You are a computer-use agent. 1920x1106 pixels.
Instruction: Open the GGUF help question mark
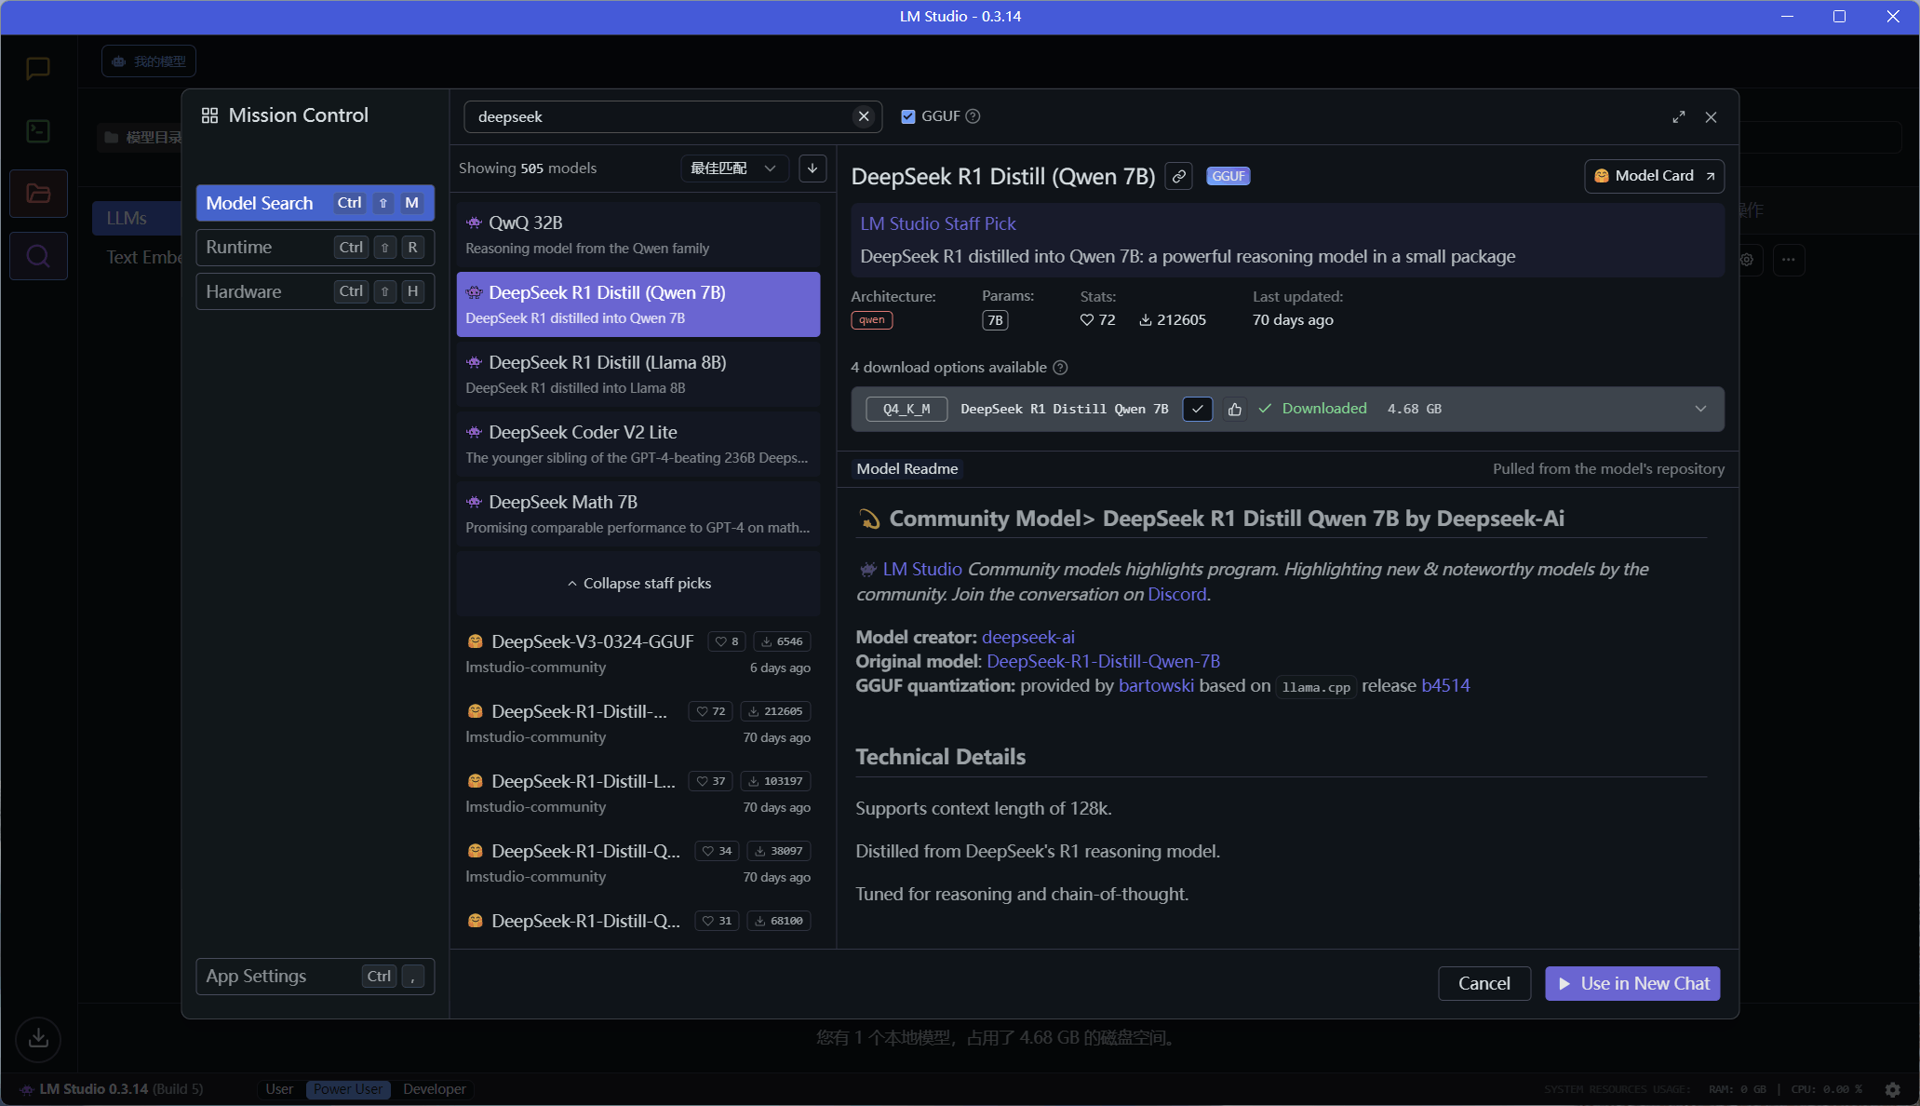pyautogui.click(x=973, y=116)
